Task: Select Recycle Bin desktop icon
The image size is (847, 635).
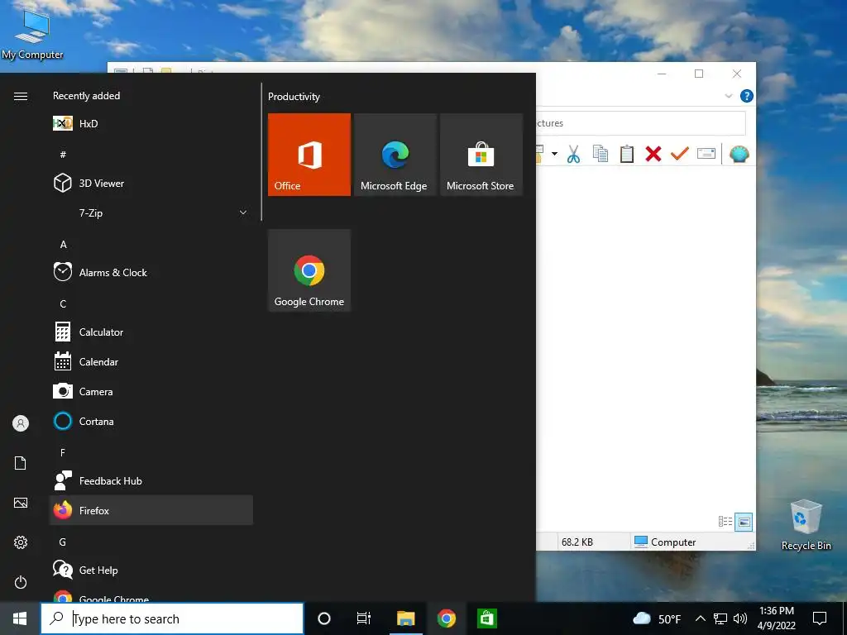Action: click(x=806, y=525)
